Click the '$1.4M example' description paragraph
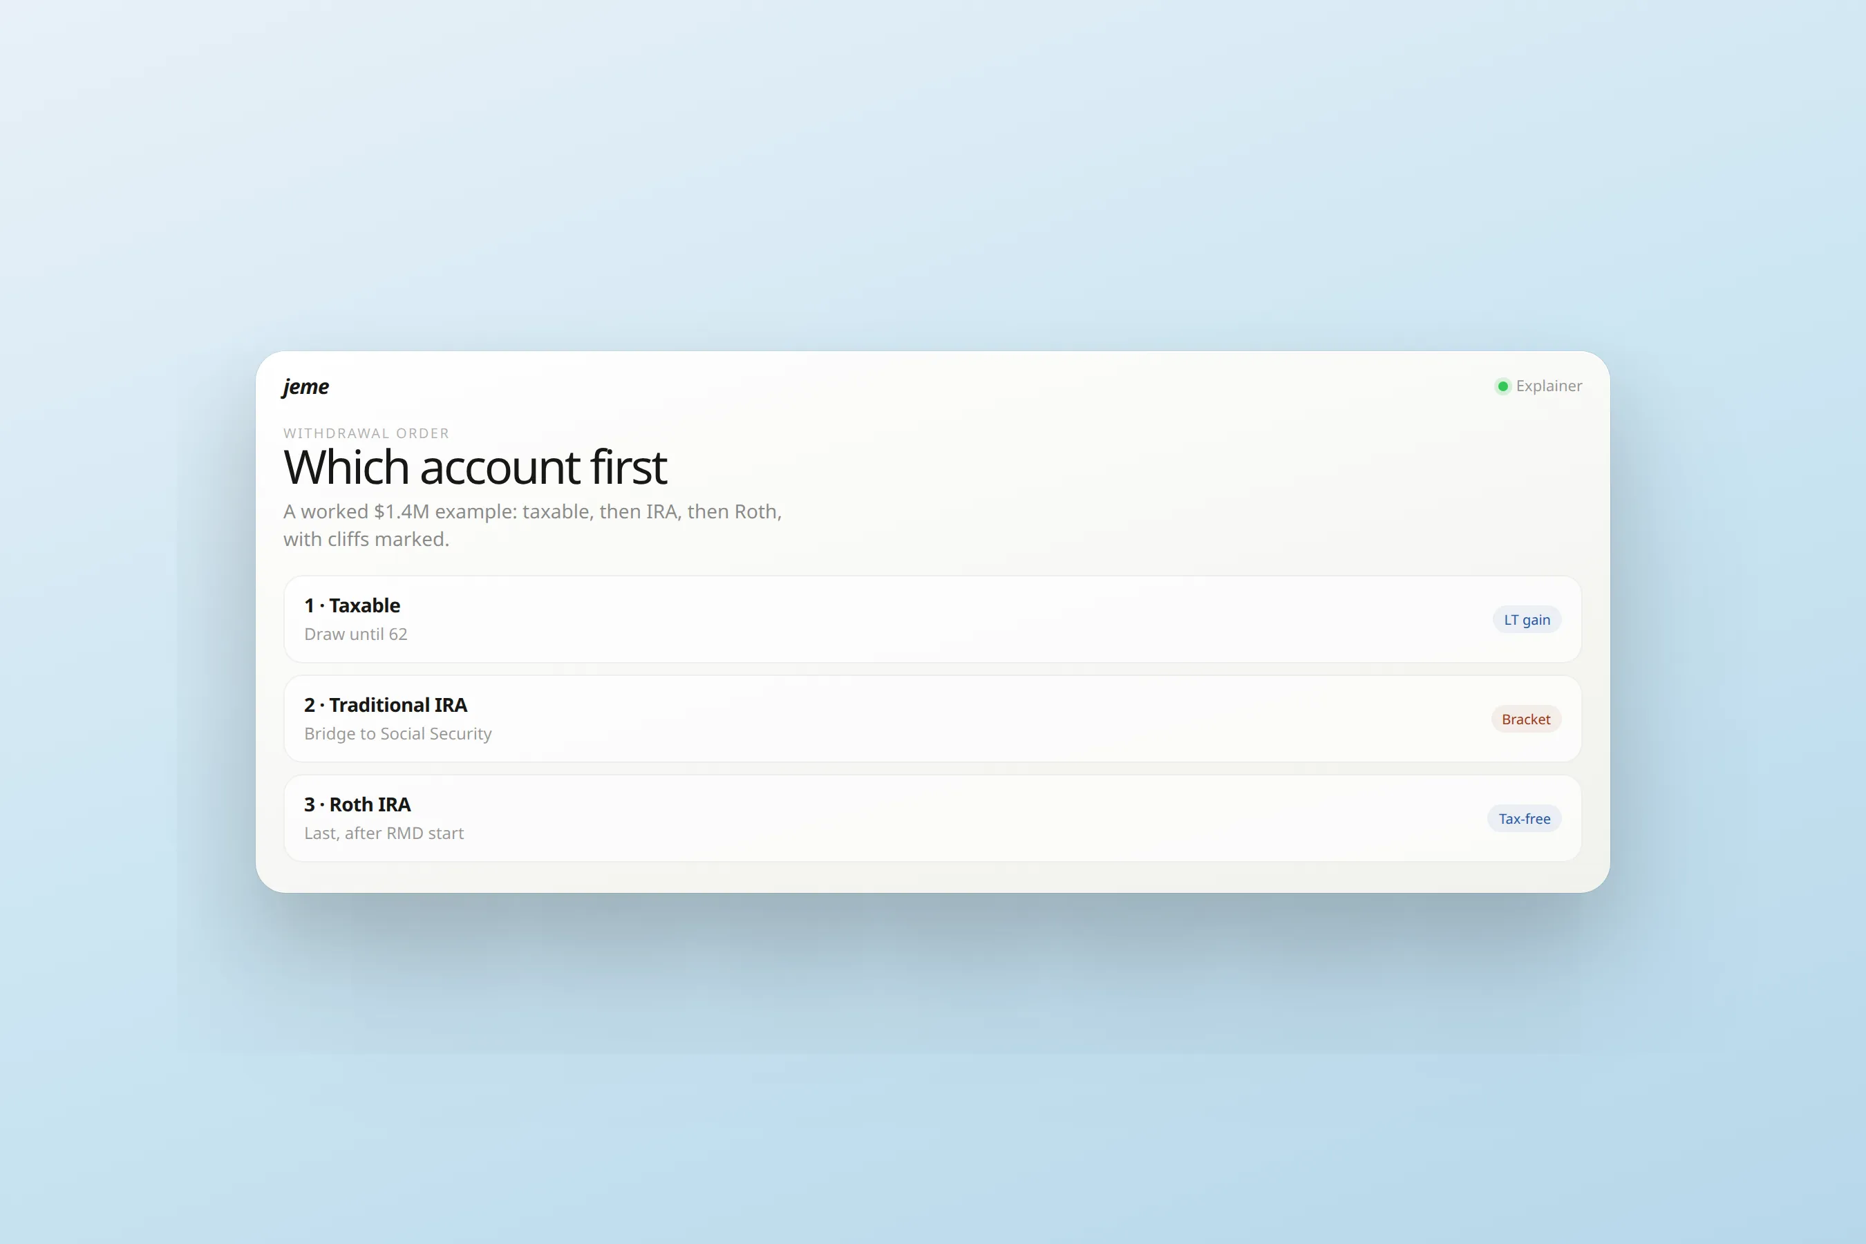The width and height of the screenshot is (1866, 1244). [x=532, y=525]
